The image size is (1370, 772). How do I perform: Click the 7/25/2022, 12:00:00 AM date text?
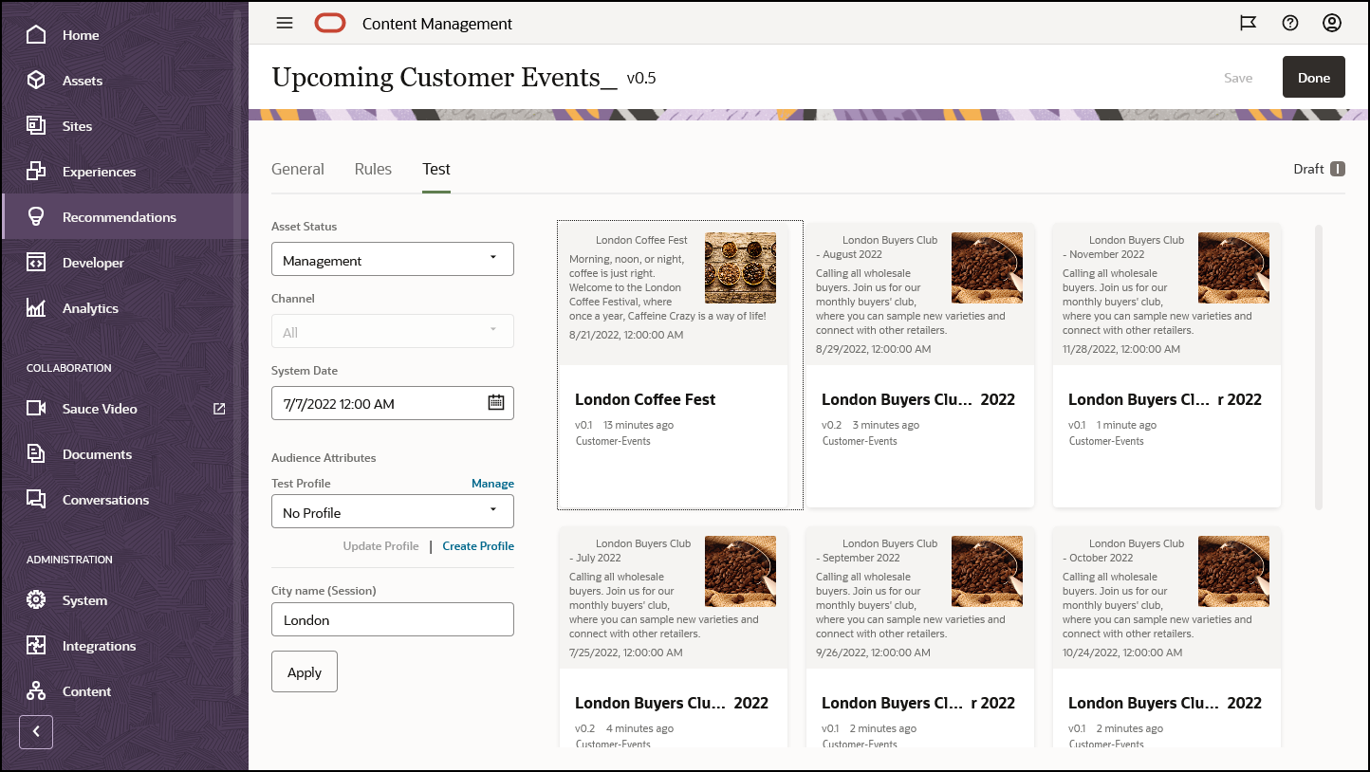point(626,653)
